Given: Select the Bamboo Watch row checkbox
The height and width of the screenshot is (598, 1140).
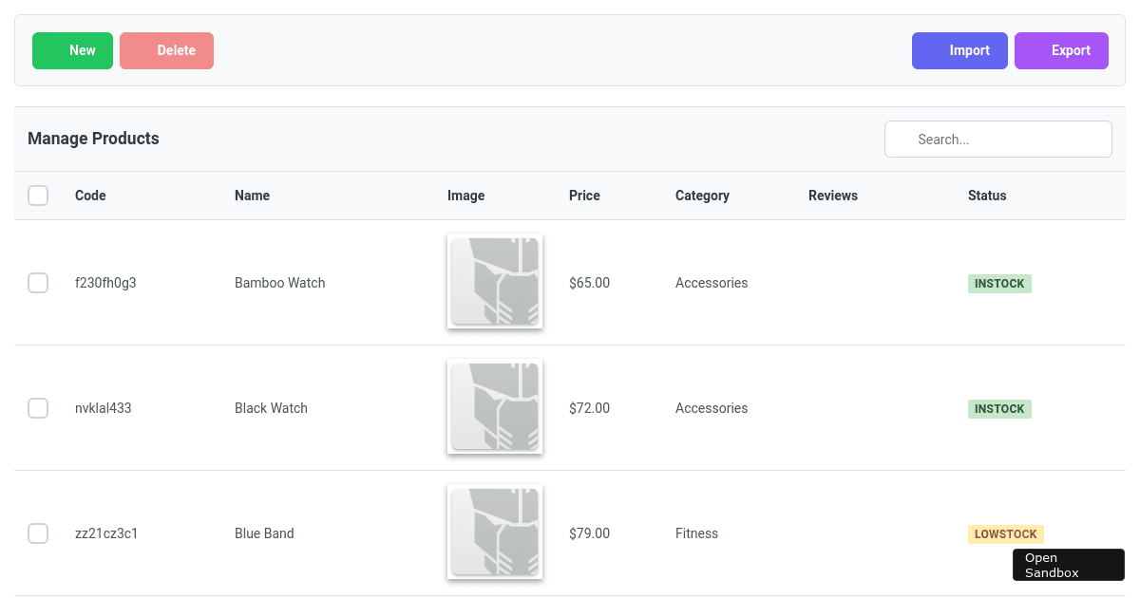Looking at the screenshot, I should point(38,283).
